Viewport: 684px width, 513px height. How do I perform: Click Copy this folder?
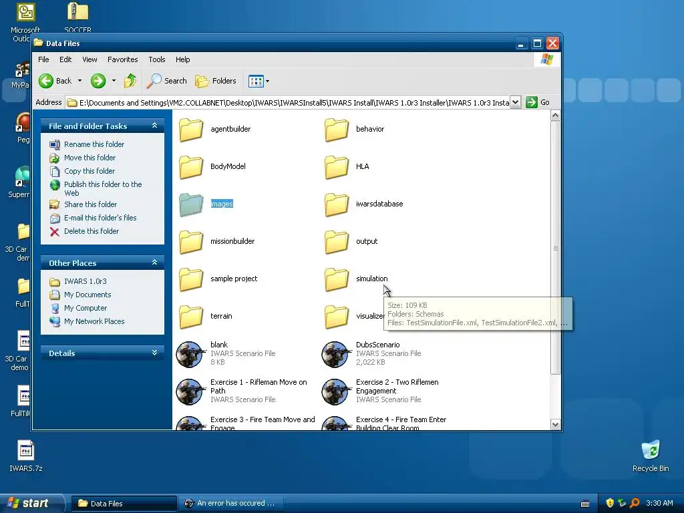[90, 171]
